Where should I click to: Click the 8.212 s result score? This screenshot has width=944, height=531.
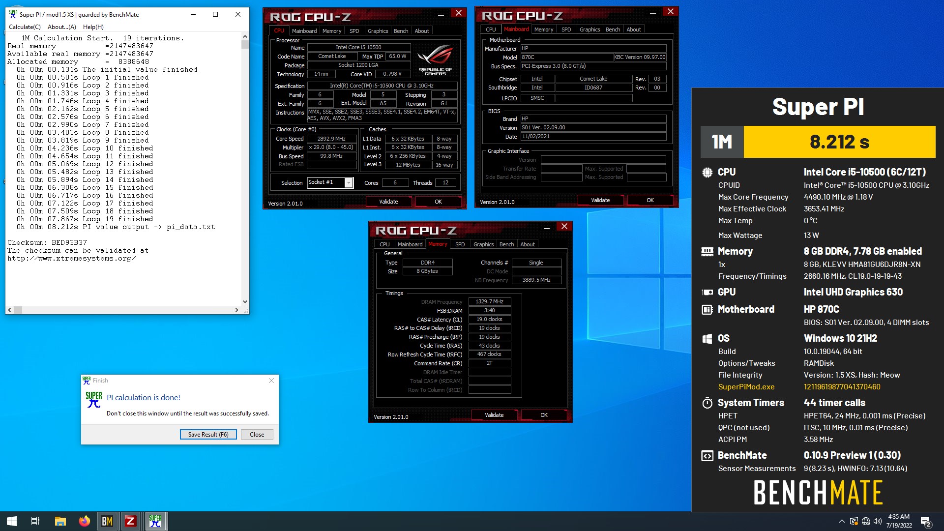[839, 142]
